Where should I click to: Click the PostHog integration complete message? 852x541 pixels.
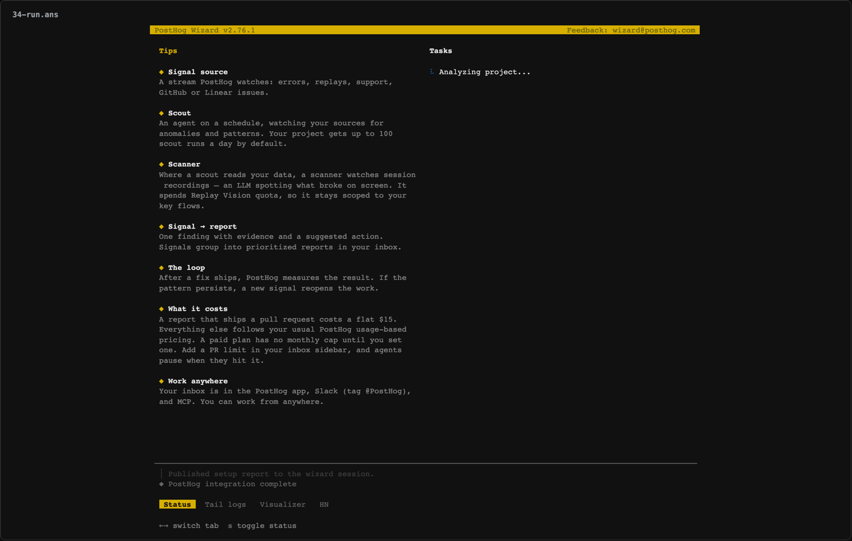pos(232,484)
